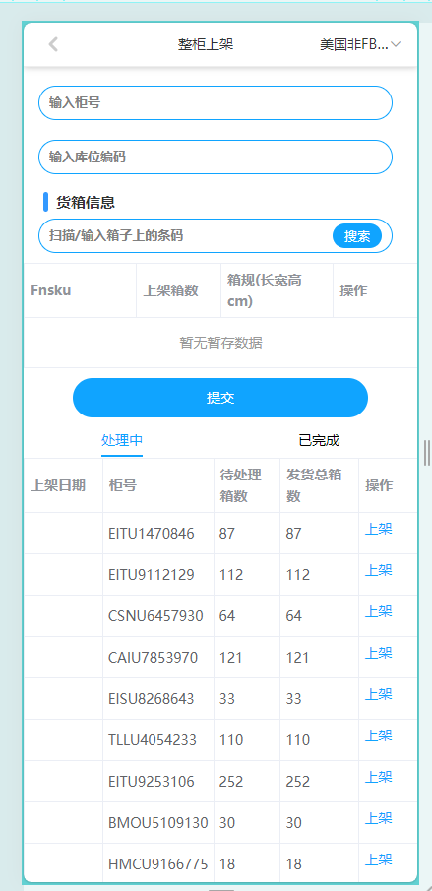Screen dimensions: 432x891
Task: Click 上架 for container EITU1470846
Action: pyautogui.click(x=378, y=529)
